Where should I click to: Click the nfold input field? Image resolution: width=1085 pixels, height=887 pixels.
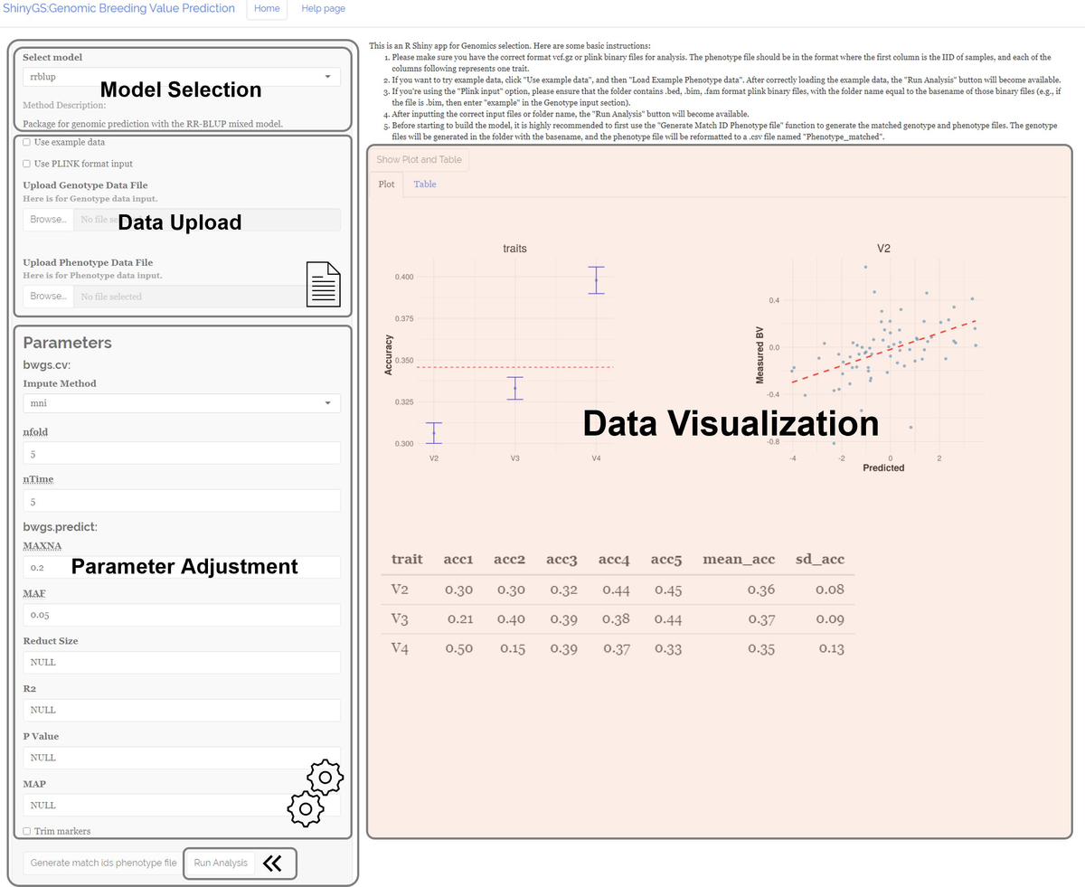point(181,453)
